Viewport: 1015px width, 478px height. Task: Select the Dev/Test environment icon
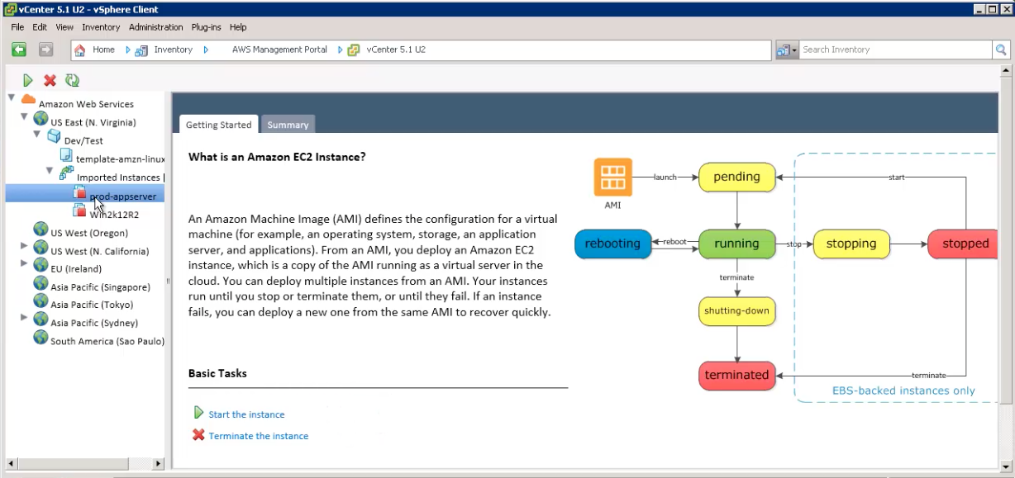(54, 137)
